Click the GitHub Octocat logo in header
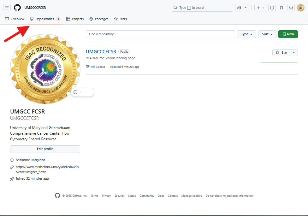 coord(17,8)
